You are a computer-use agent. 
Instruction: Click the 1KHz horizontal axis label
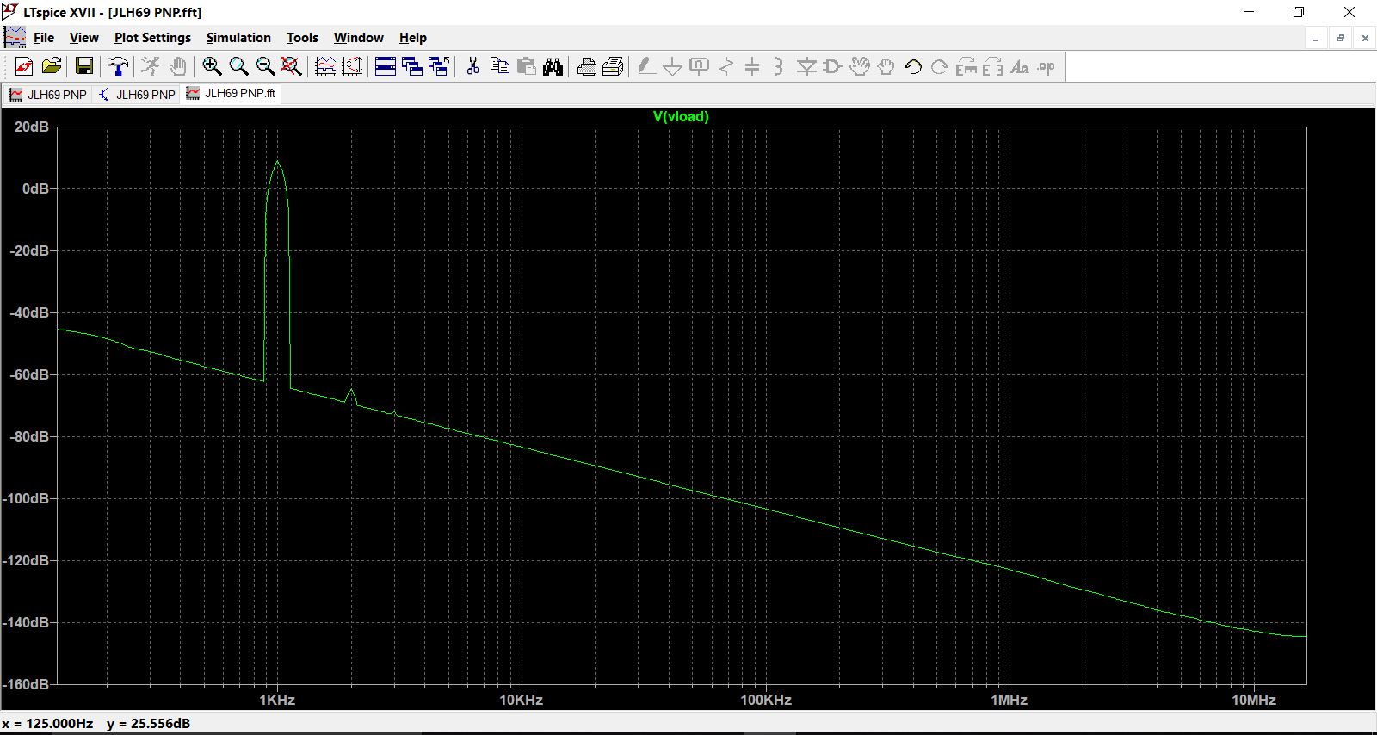point(277,701)
